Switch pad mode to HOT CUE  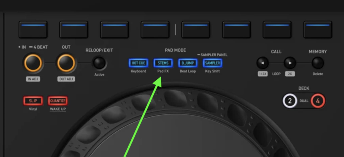coord(138,63)
